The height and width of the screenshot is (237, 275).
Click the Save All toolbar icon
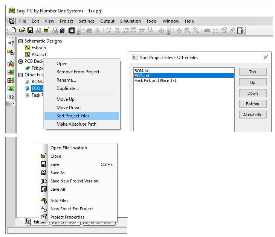pyautogui.click(x=38, y=30)
